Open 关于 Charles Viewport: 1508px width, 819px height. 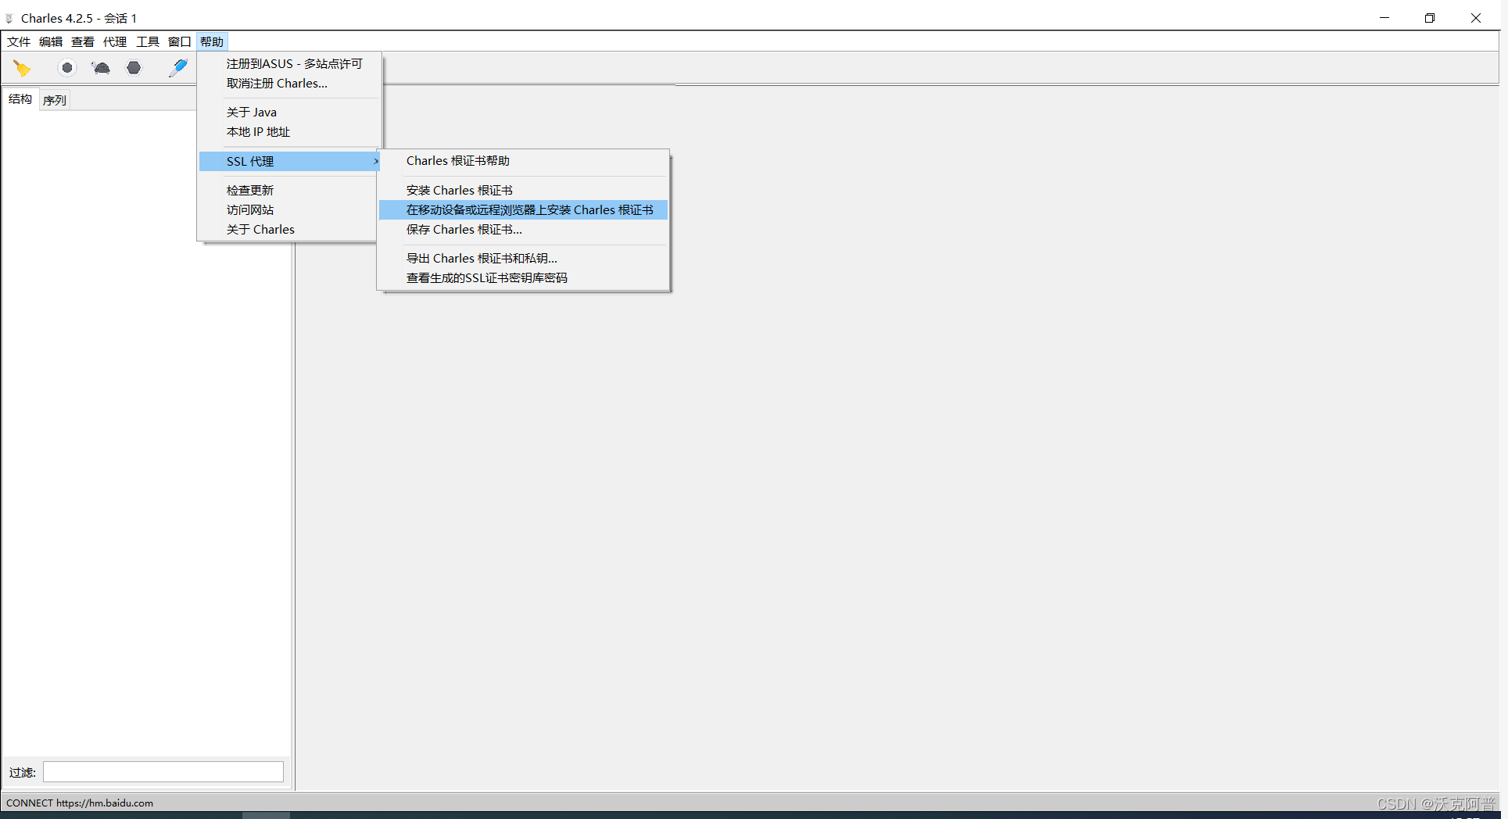click(x=288, y=229)
